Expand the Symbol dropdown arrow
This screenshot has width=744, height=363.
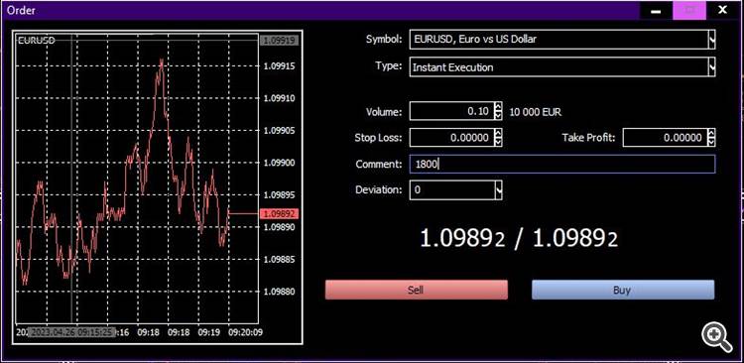[x=711, y=40]
